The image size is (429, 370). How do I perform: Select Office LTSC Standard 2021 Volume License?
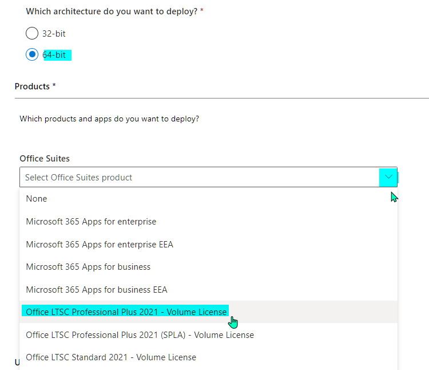pos(208,357)
